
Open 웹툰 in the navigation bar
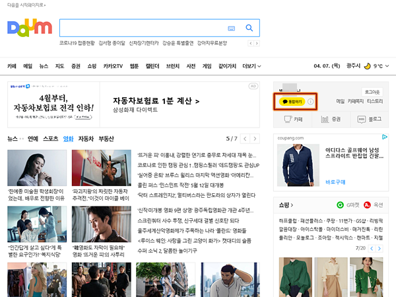tap(134, 66)
